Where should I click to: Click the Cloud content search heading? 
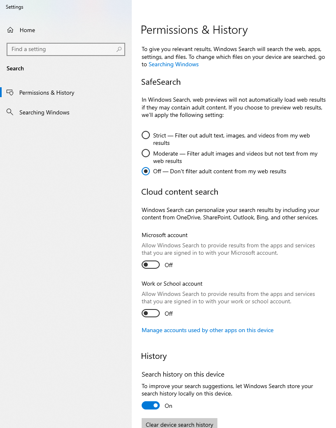click(x=180, y=192)
